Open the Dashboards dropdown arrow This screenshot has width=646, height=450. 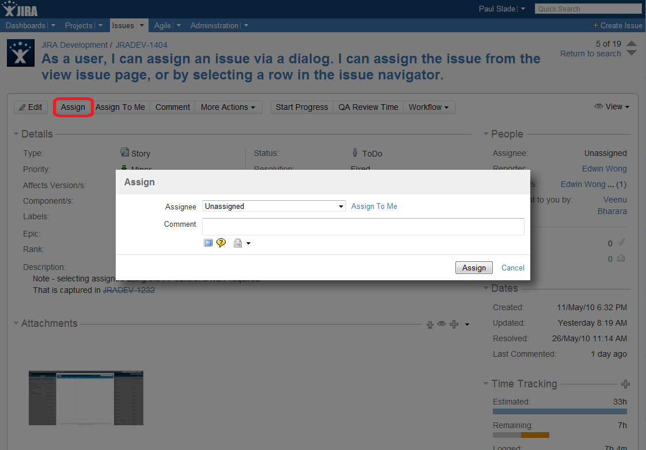(x=53, y=25)
